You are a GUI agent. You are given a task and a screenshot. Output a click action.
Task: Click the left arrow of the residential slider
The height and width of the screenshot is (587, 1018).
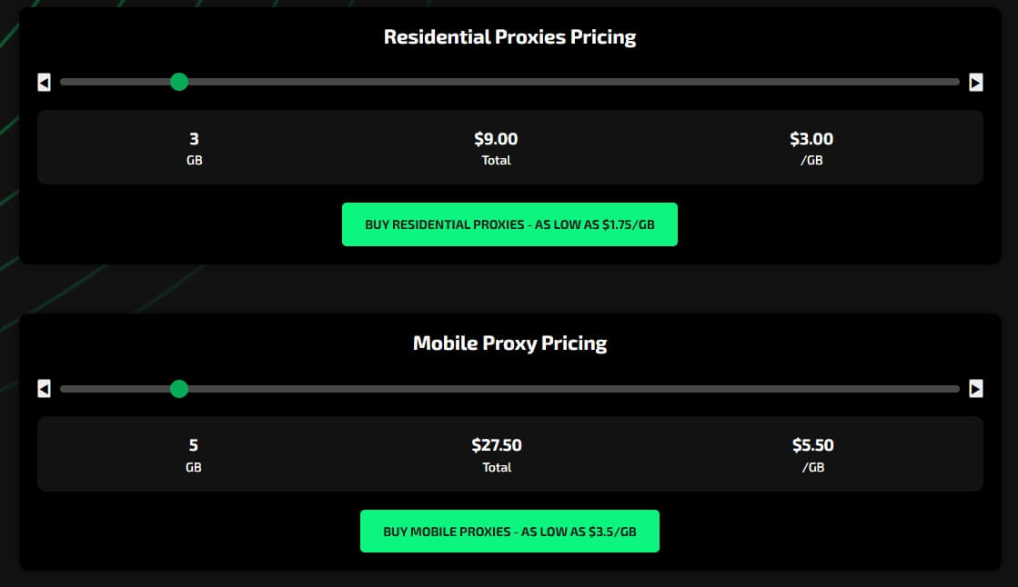[44, 83]
